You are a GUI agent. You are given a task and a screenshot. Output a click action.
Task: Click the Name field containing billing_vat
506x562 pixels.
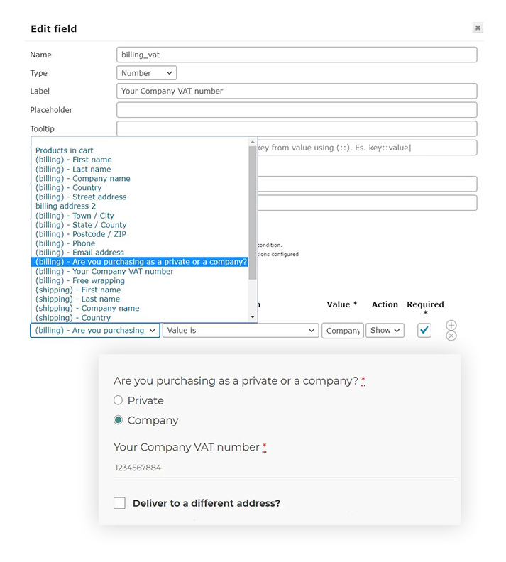click(x=297, y=55)
